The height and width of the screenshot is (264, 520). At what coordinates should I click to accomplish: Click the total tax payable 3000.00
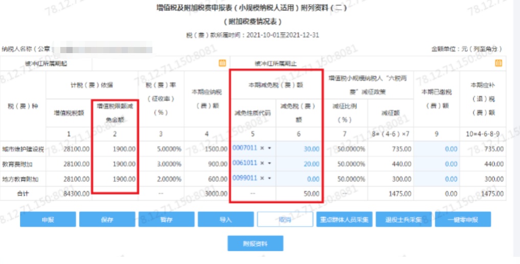(x=216, y=194)
